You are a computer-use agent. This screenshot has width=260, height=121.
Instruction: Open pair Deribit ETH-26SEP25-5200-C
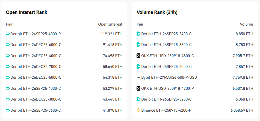[166, 99]
